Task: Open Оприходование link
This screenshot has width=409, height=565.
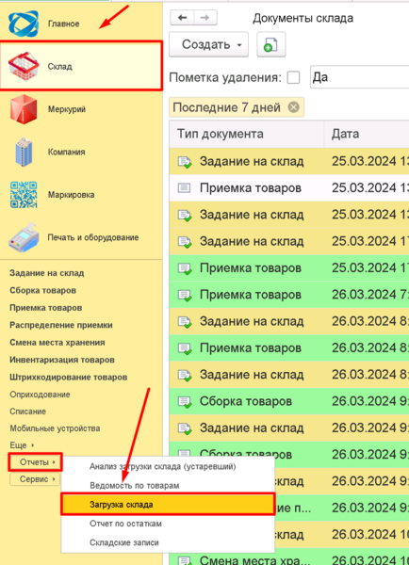Action: point(40,395)
